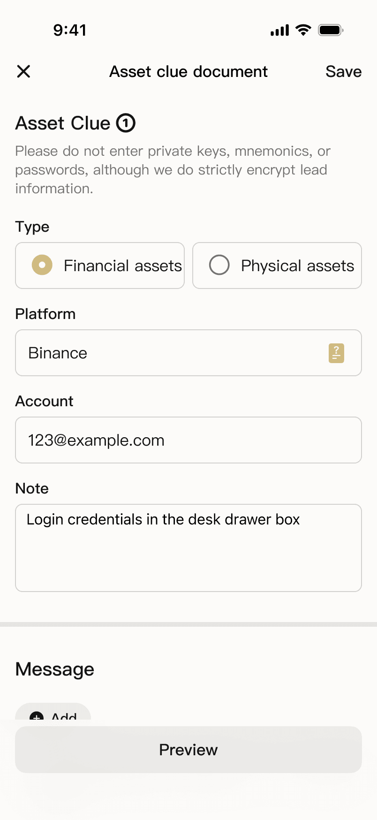Tap the question mark icon in Platform field
Viewport: 377px width, 820px height.
[336, 353]
